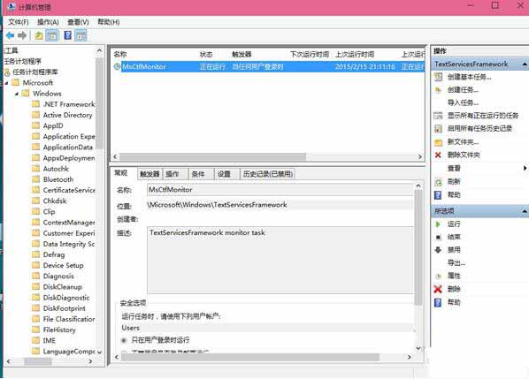Collapse the TextServicesFramework actions section
Viewport: 529px width, 379px height.
(525, 64)
